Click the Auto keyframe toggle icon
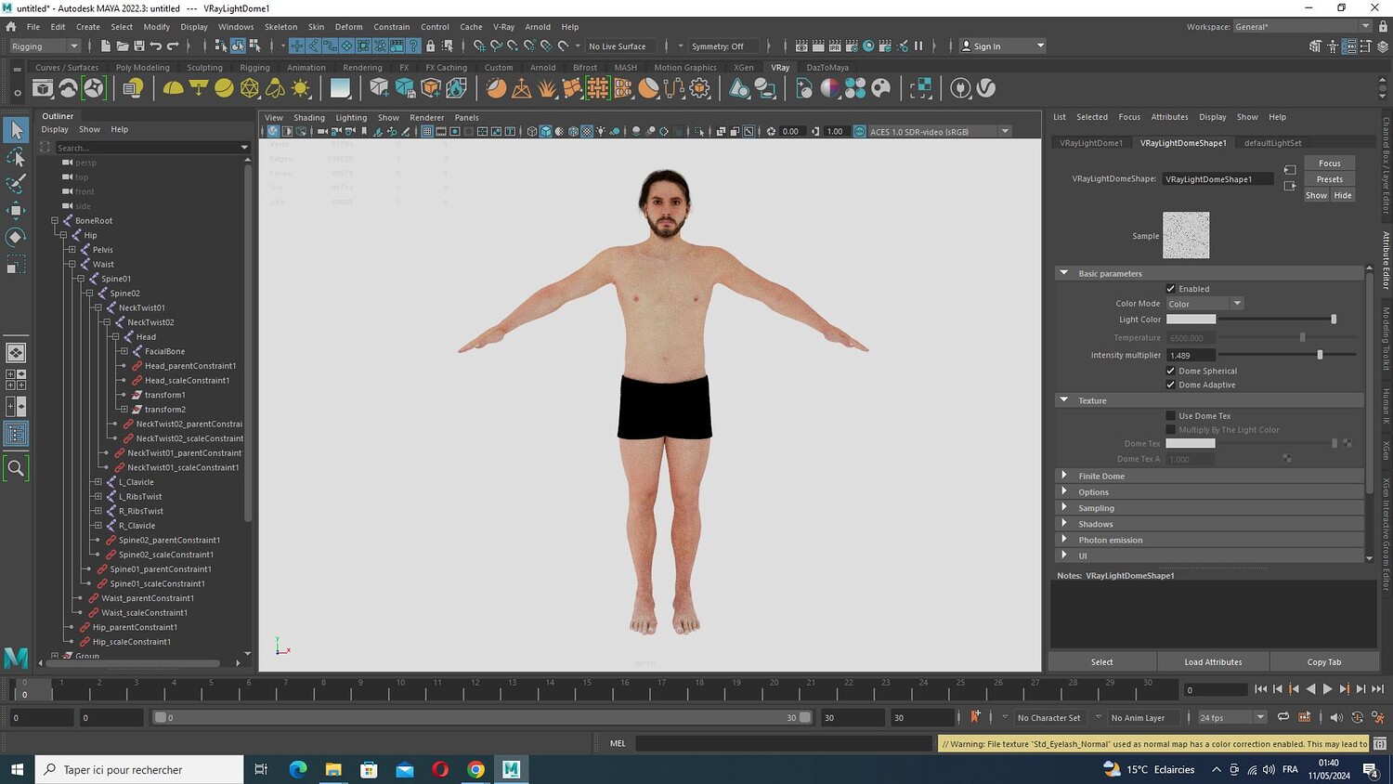This screenshot has height=784, width=1393. pyautogui.click(x=975, y=717)
